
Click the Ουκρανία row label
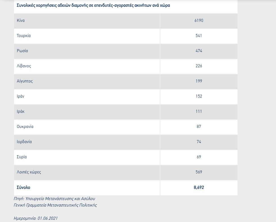click(25, 127)
